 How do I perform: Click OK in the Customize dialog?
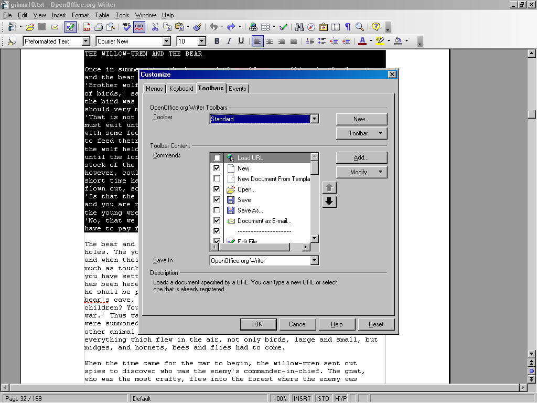click(x=258, y=324)
